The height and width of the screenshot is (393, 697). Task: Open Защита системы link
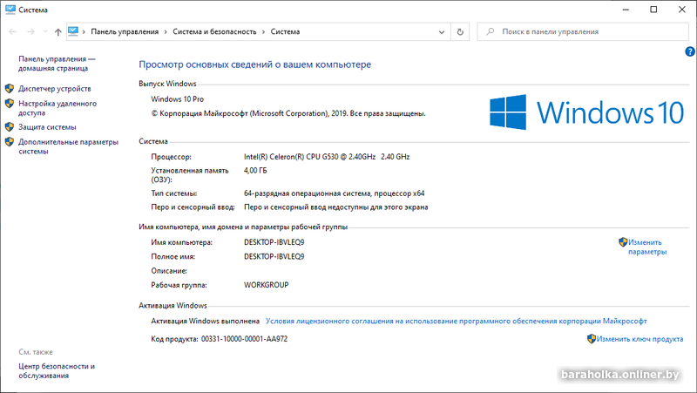click(x=47, y=127)
